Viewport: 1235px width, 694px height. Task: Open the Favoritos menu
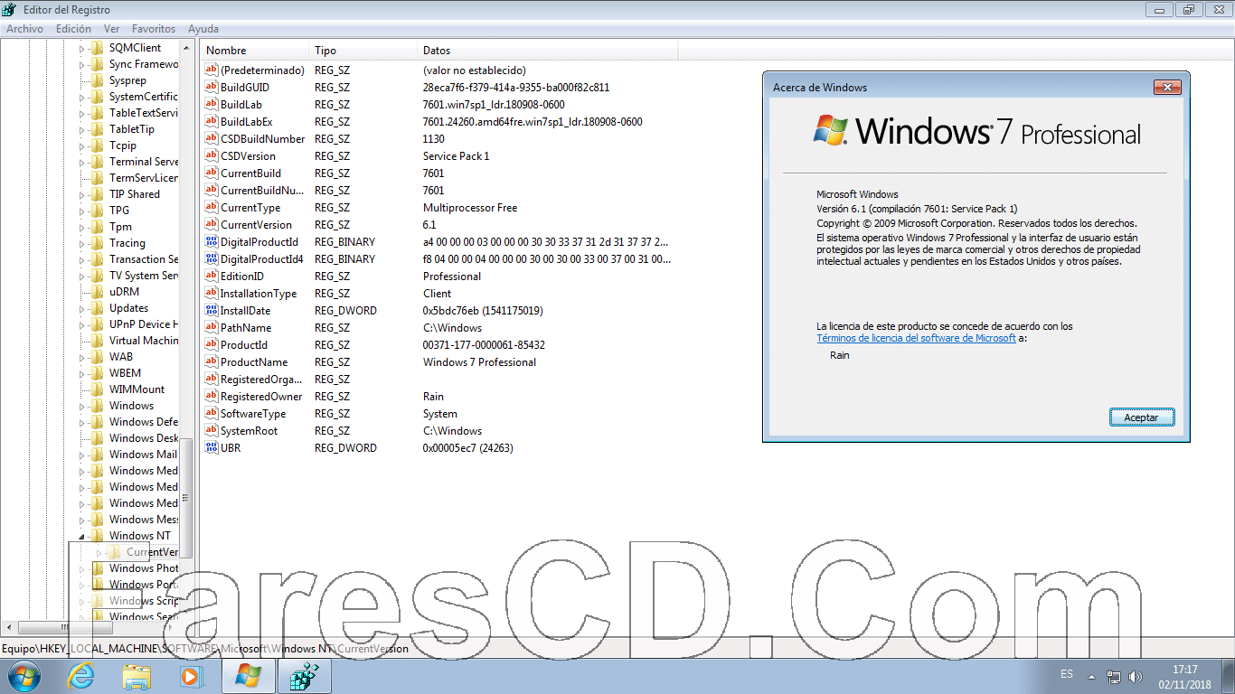coord(154,29)
